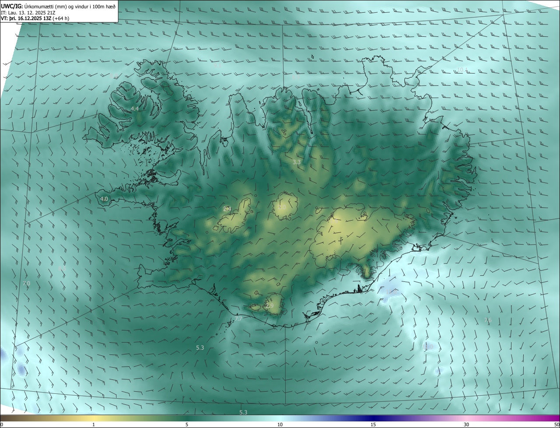Viewport: 560px width, 428px height.
Task: Click the UWC/IG title text
Action: coord(12,6)
